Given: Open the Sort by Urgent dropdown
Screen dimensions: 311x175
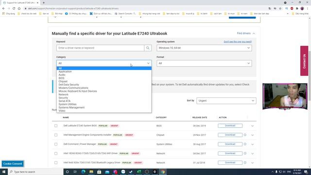Looking at the screenshot, I should click(x=226, y=101).
